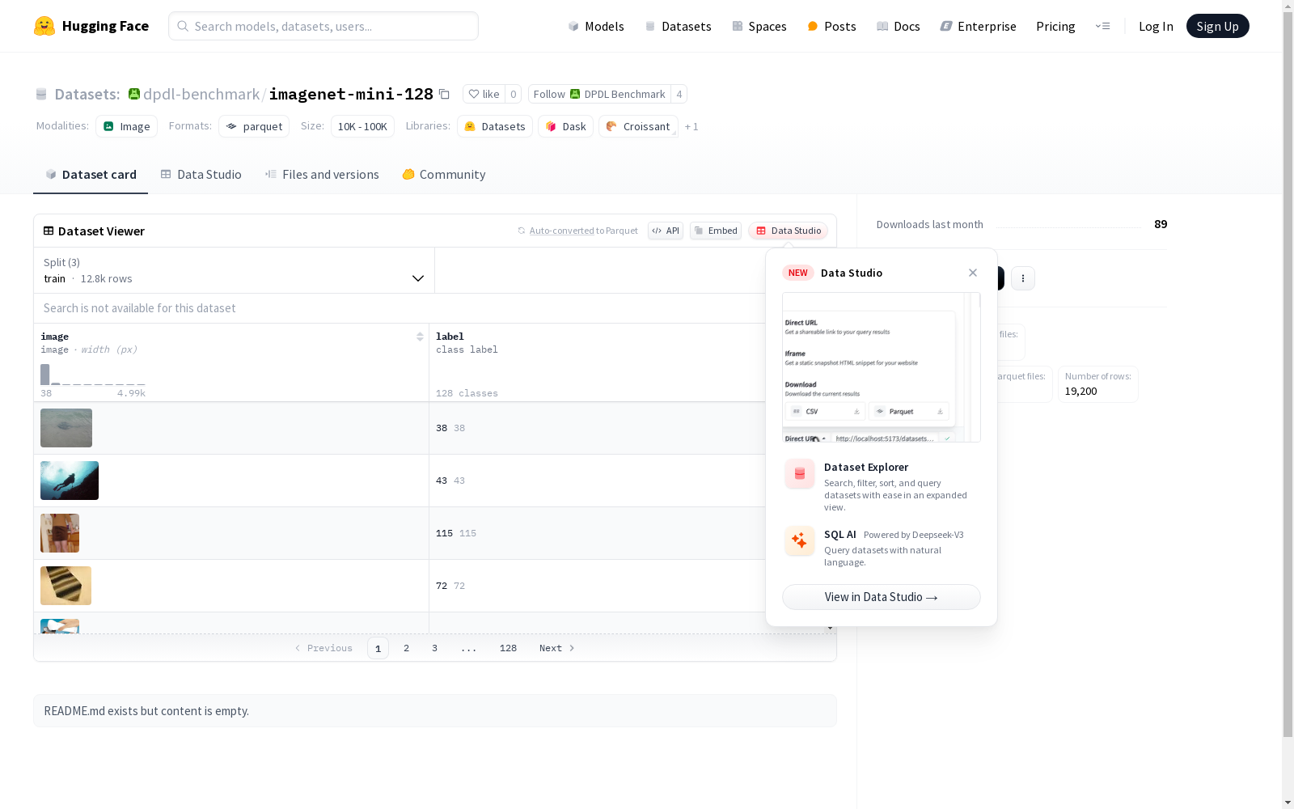Viewport: 1294px width, 809px height.
Task: Click the SQL AI title
Action: pyautogui.click(x=840, y=535)
